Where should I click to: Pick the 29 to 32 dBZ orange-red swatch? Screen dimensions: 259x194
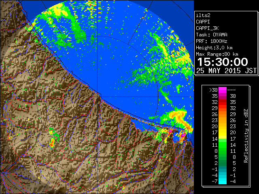pos(223,108)
